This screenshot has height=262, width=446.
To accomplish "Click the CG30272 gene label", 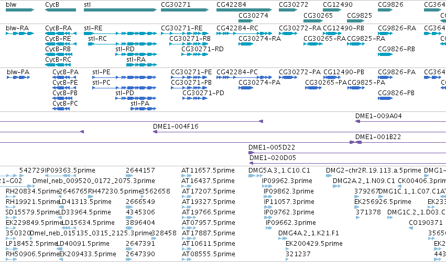I will tap(293, 5).
